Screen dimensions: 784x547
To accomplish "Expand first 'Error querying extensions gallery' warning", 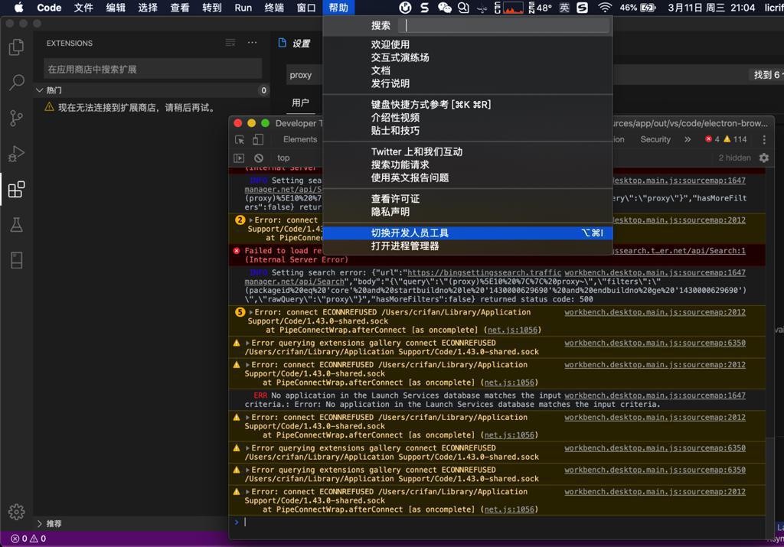I will pos(247,344).
